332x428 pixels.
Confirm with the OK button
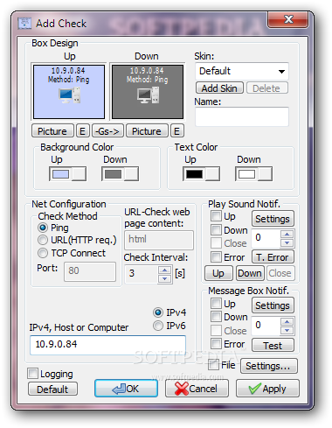click(x=126, y=389)
